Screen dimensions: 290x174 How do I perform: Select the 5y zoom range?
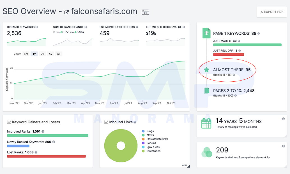[x=50, y=54]
